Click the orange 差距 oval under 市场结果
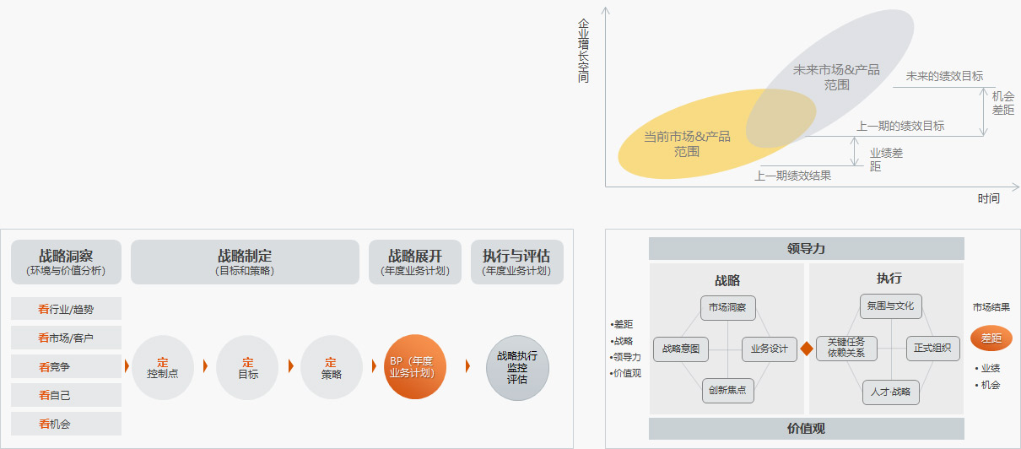Screen dimensions: 1021x449 (x=991, y=338)
